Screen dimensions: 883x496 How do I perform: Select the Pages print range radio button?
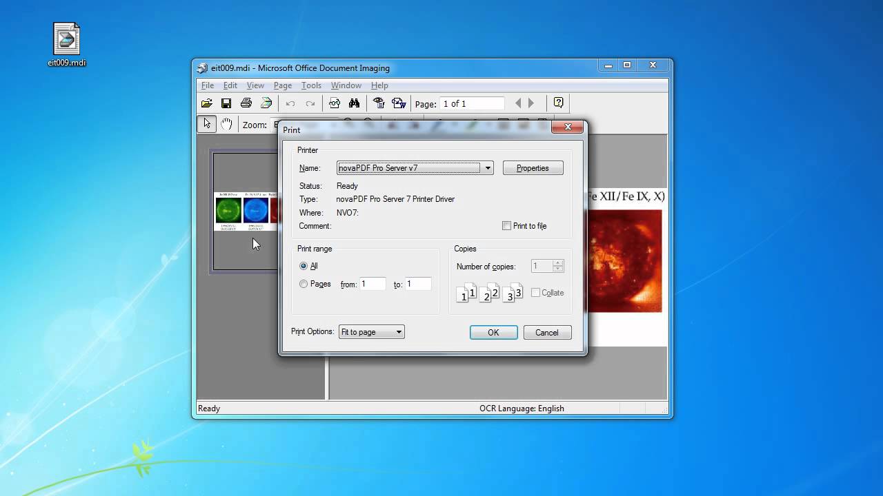[304, 284]
